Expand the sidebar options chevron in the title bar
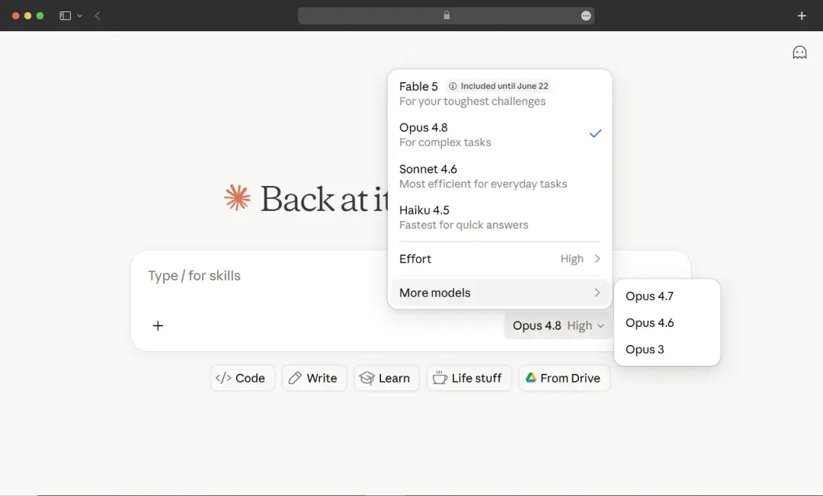 pos(80,16)
